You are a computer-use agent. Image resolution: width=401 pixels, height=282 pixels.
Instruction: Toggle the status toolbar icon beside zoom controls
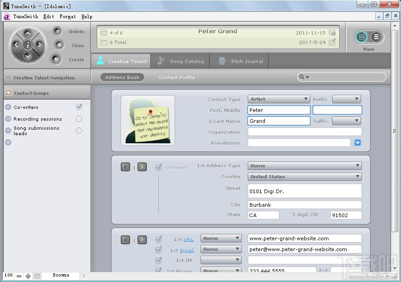[x=37, y=276]
